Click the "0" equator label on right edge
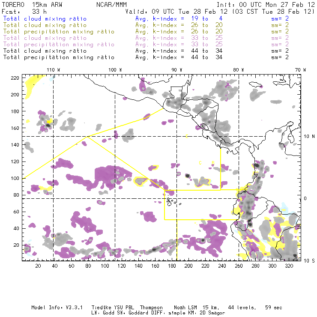 tap(305, 198)
